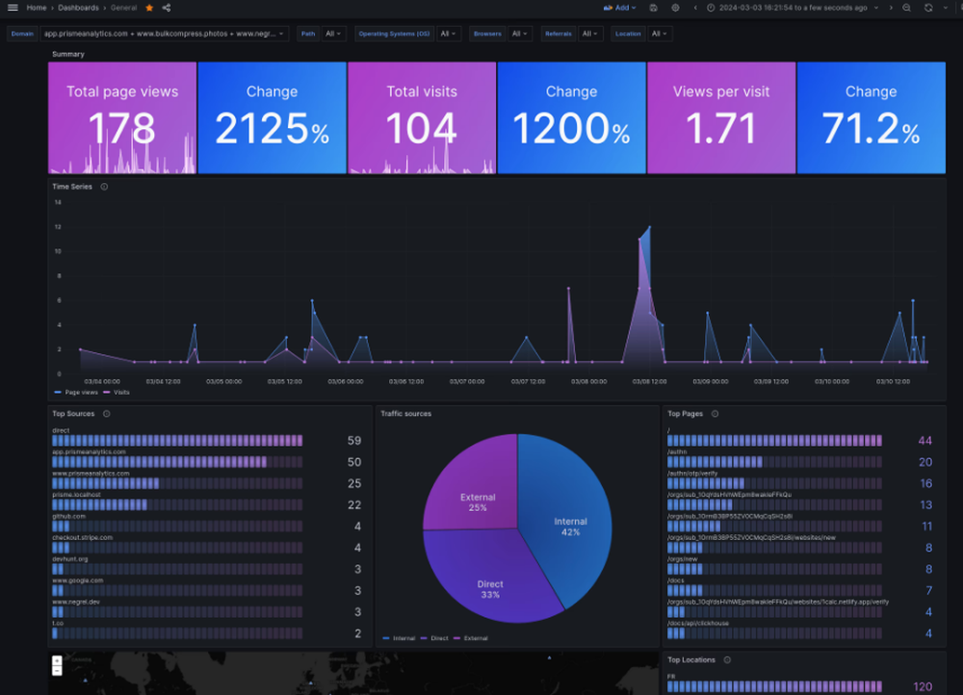Click the General breadcrumb
963x695 pixels.
pos(123,8)
